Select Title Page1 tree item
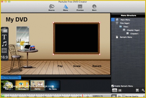Viewport: 146px width, 98px height. 125,23
